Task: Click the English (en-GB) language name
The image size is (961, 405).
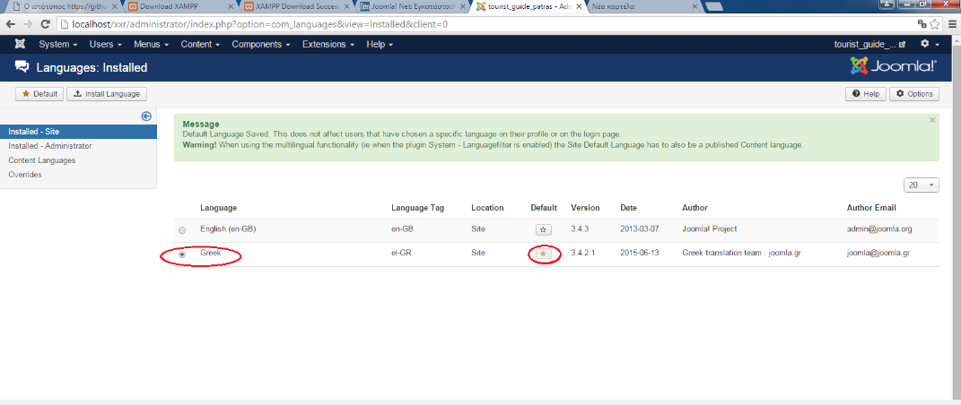Action: [227, 228]
